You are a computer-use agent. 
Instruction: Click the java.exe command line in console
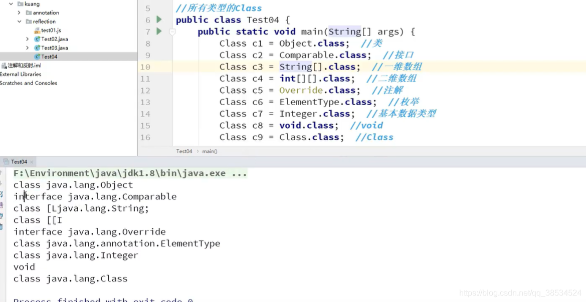tap(130, 173)
